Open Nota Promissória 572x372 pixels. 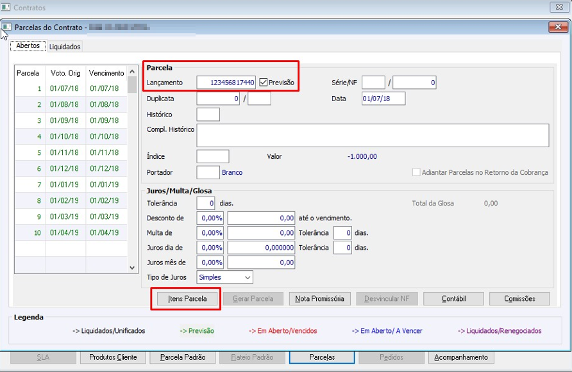[x=319, y=299]
